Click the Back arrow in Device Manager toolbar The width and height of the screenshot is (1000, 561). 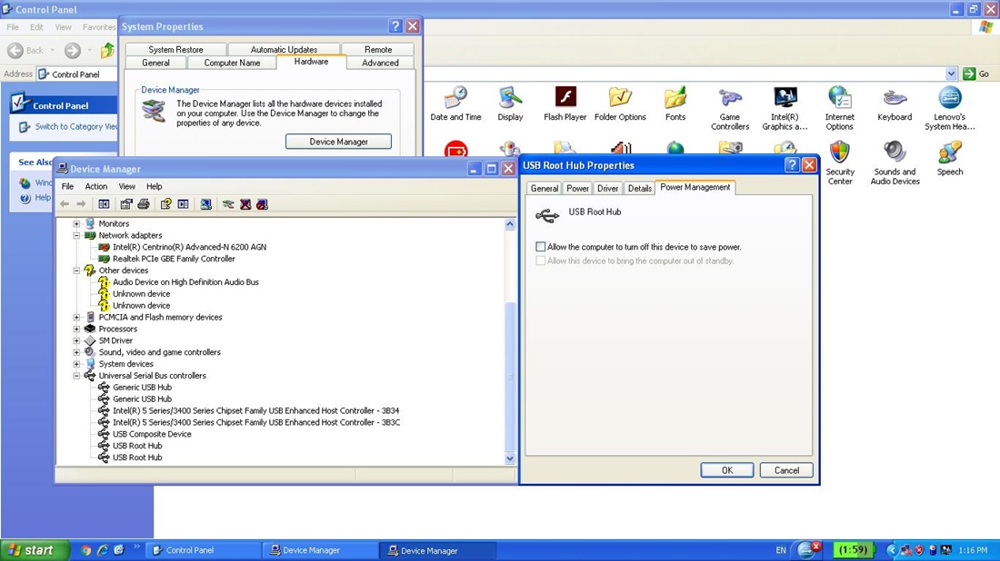65,204
